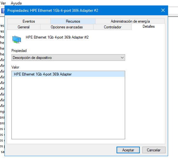Select the HPE Ethernet value row
Screen dimensions: 178x160
[68, 74]
